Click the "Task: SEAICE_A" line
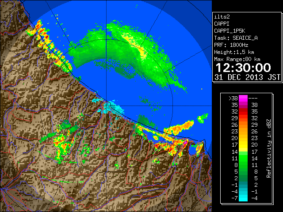283x212 pixels. coord(236,38)
